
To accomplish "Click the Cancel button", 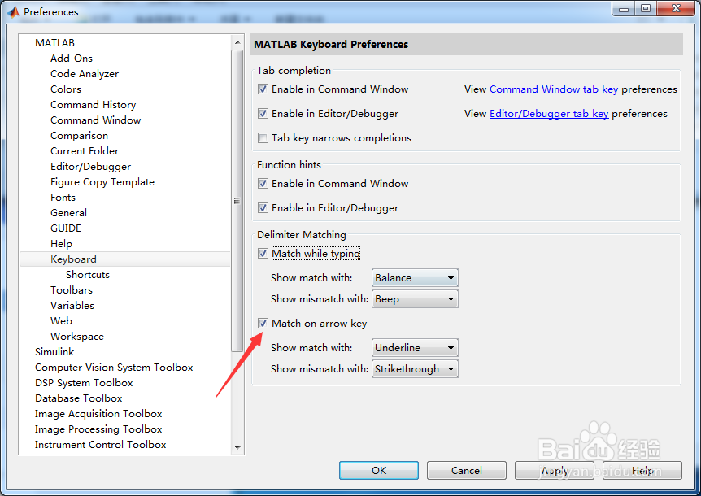I will (466, 471).
